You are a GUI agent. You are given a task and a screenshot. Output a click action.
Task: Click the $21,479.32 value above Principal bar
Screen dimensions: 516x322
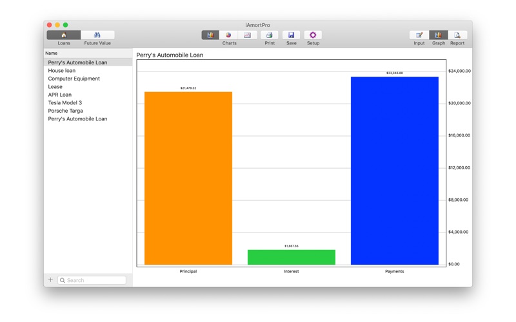click(188, 88)
